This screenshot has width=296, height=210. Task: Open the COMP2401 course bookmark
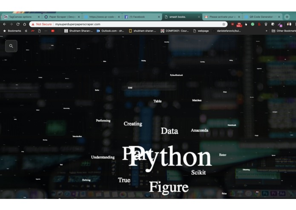[x=175, y=31]
